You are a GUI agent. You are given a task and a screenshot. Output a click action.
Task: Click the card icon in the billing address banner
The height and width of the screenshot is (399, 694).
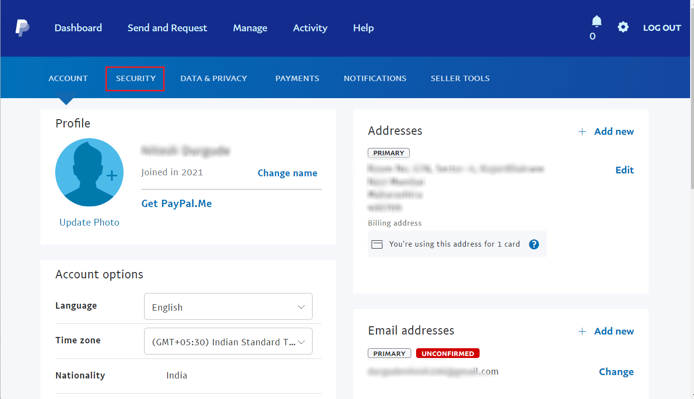coord(377,244)
